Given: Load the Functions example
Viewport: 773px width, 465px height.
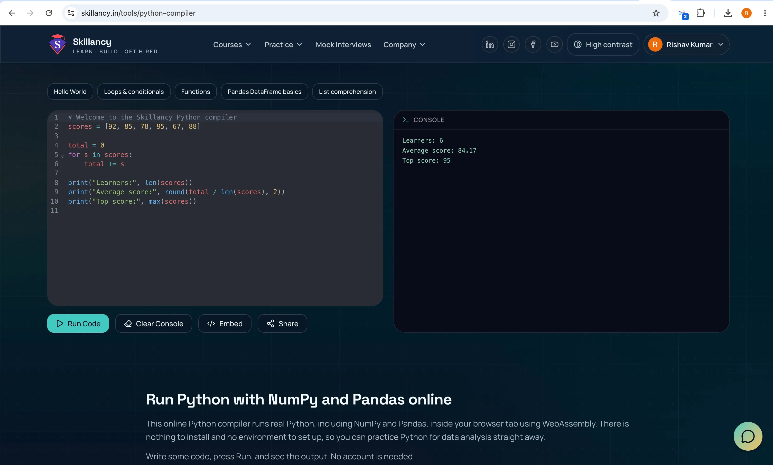Looking at the screenshot, I should pyautogui.click(x=195, y=91).
